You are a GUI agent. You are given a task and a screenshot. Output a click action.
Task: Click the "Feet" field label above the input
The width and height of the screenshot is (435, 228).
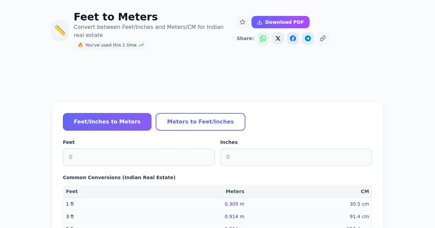point(69,142)
